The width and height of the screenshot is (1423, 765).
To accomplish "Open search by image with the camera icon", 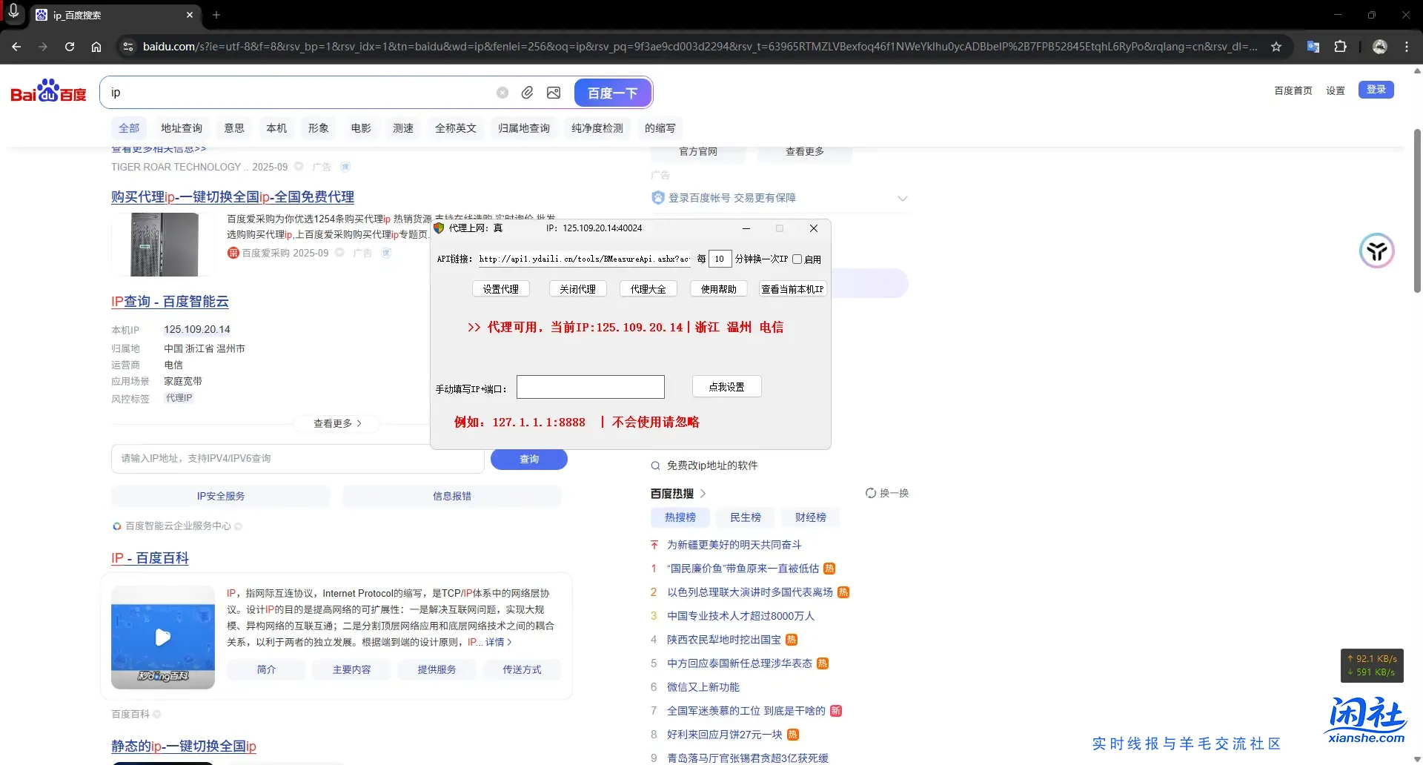I will click(x=554, y=92).
